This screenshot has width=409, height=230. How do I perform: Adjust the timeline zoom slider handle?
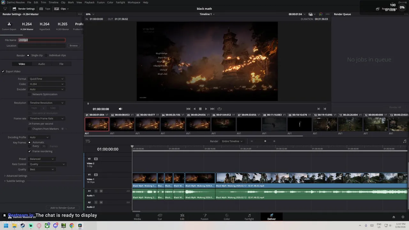point(265,141)
